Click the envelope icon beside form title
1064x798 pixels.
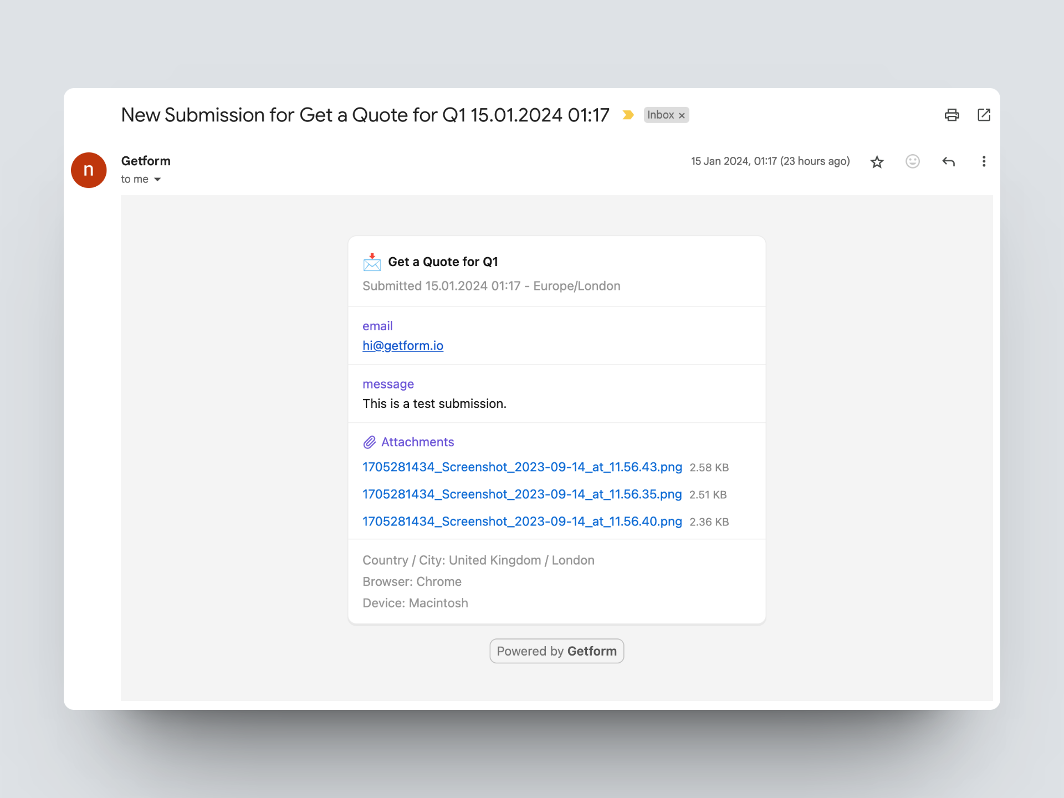coord(372,262)
